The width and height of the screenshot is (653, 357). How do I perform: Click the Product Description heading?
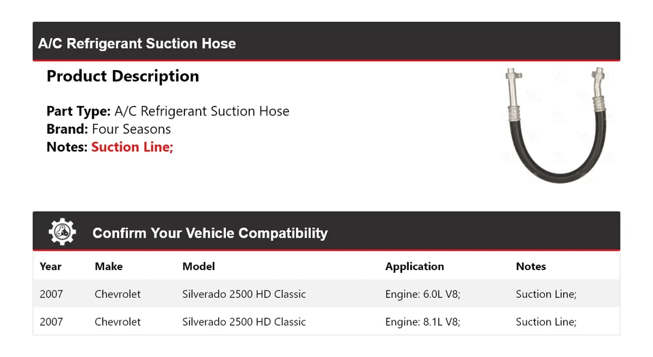pos(122,76)
